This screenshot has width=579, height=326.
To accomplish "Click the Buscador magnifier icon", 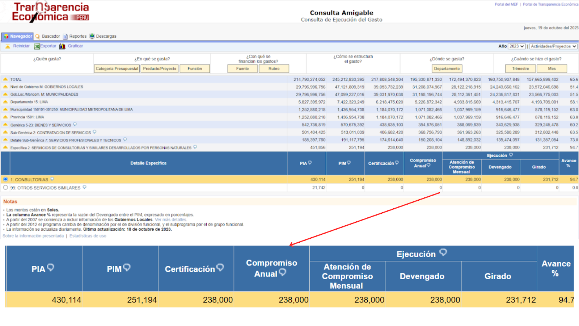I will (38, 37).
